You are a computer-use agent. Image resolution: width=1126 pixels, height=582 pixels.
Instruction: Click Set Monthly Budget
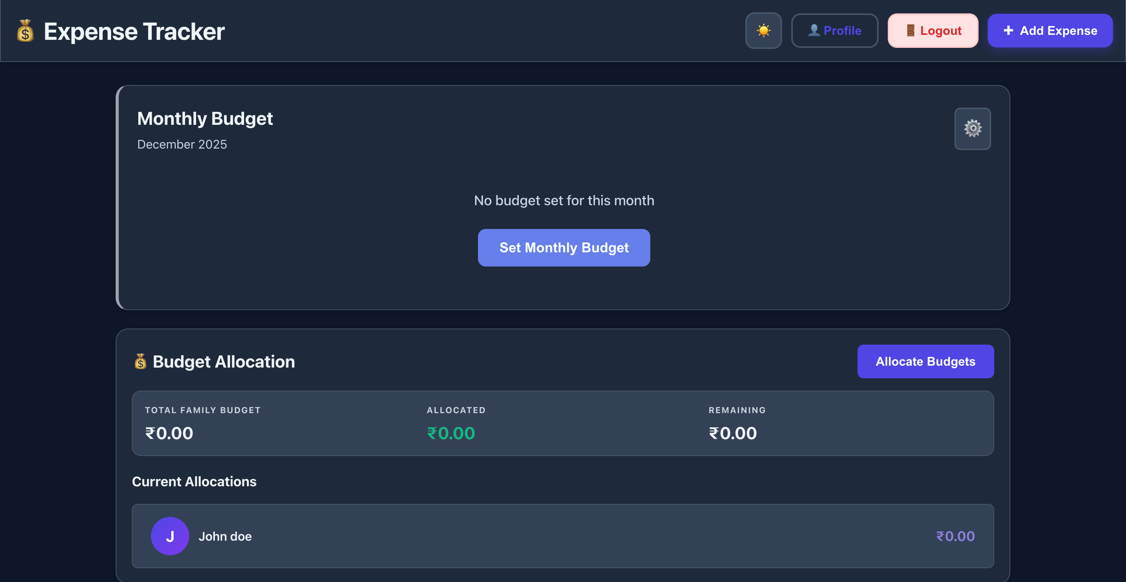[563, 247]
